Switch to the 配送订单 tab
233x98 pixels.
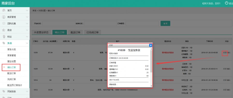(76, 32)
